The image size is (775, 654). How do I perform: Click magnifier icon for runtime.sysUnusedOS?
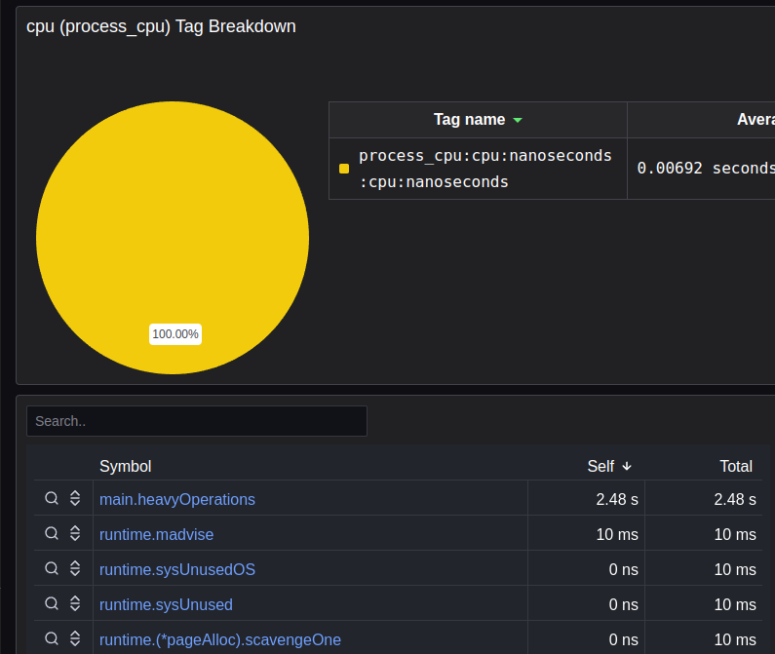click(x=52, y=569)
